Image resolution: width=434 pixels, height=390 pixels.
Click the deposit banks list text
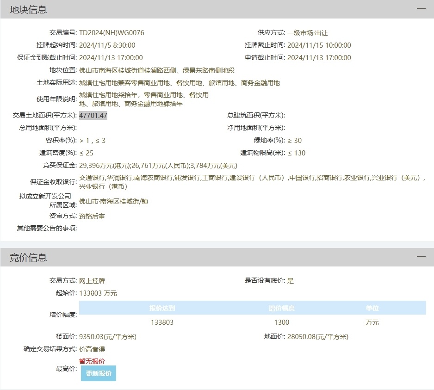(x=254, y=178)
